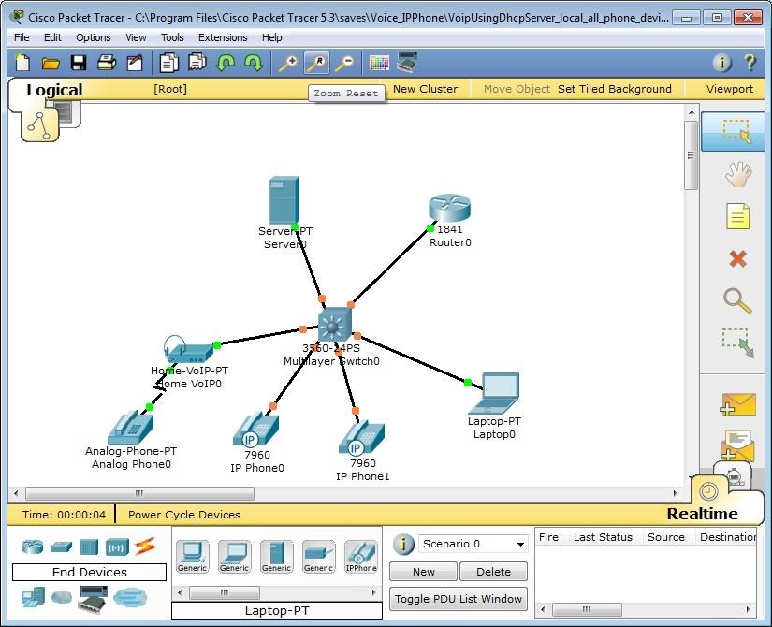Screen dimensions: 772x627
Task: Select the Multilayer Switch0 device
Action: [335, 325]
